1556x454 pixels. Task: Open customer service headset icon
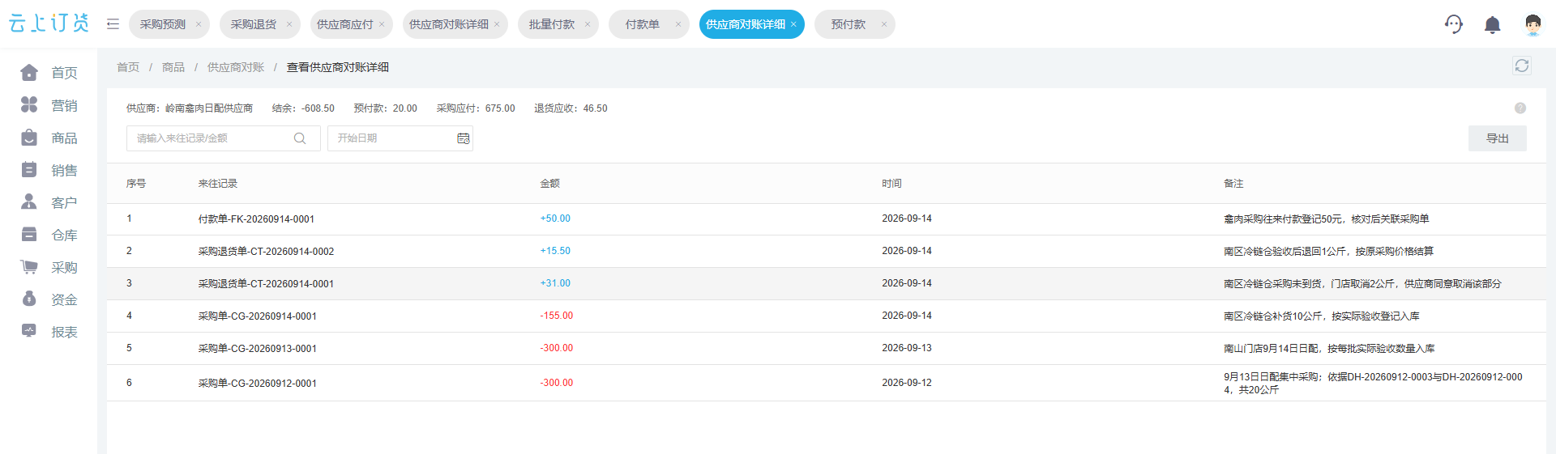(x=1454, y=24)
